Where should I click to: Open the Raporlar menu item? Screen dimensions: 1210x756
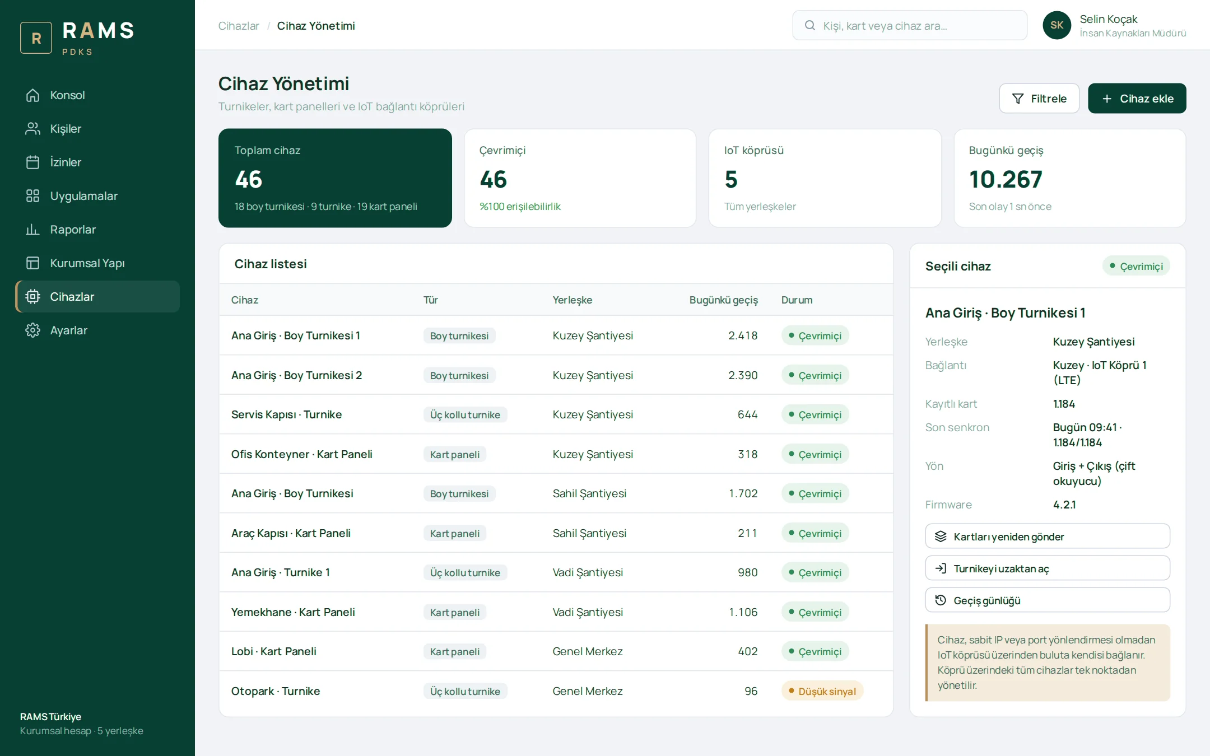(97, 230)
